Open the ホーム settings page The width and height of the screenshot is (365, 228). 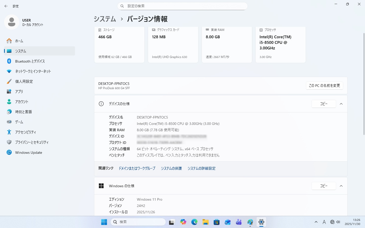pos(19,41)
